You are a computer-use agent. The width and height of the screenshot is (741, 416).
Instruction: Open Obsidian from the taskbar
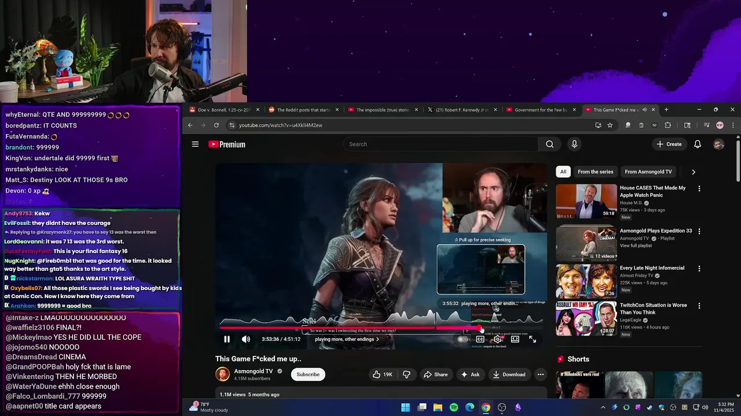[518, 407]
